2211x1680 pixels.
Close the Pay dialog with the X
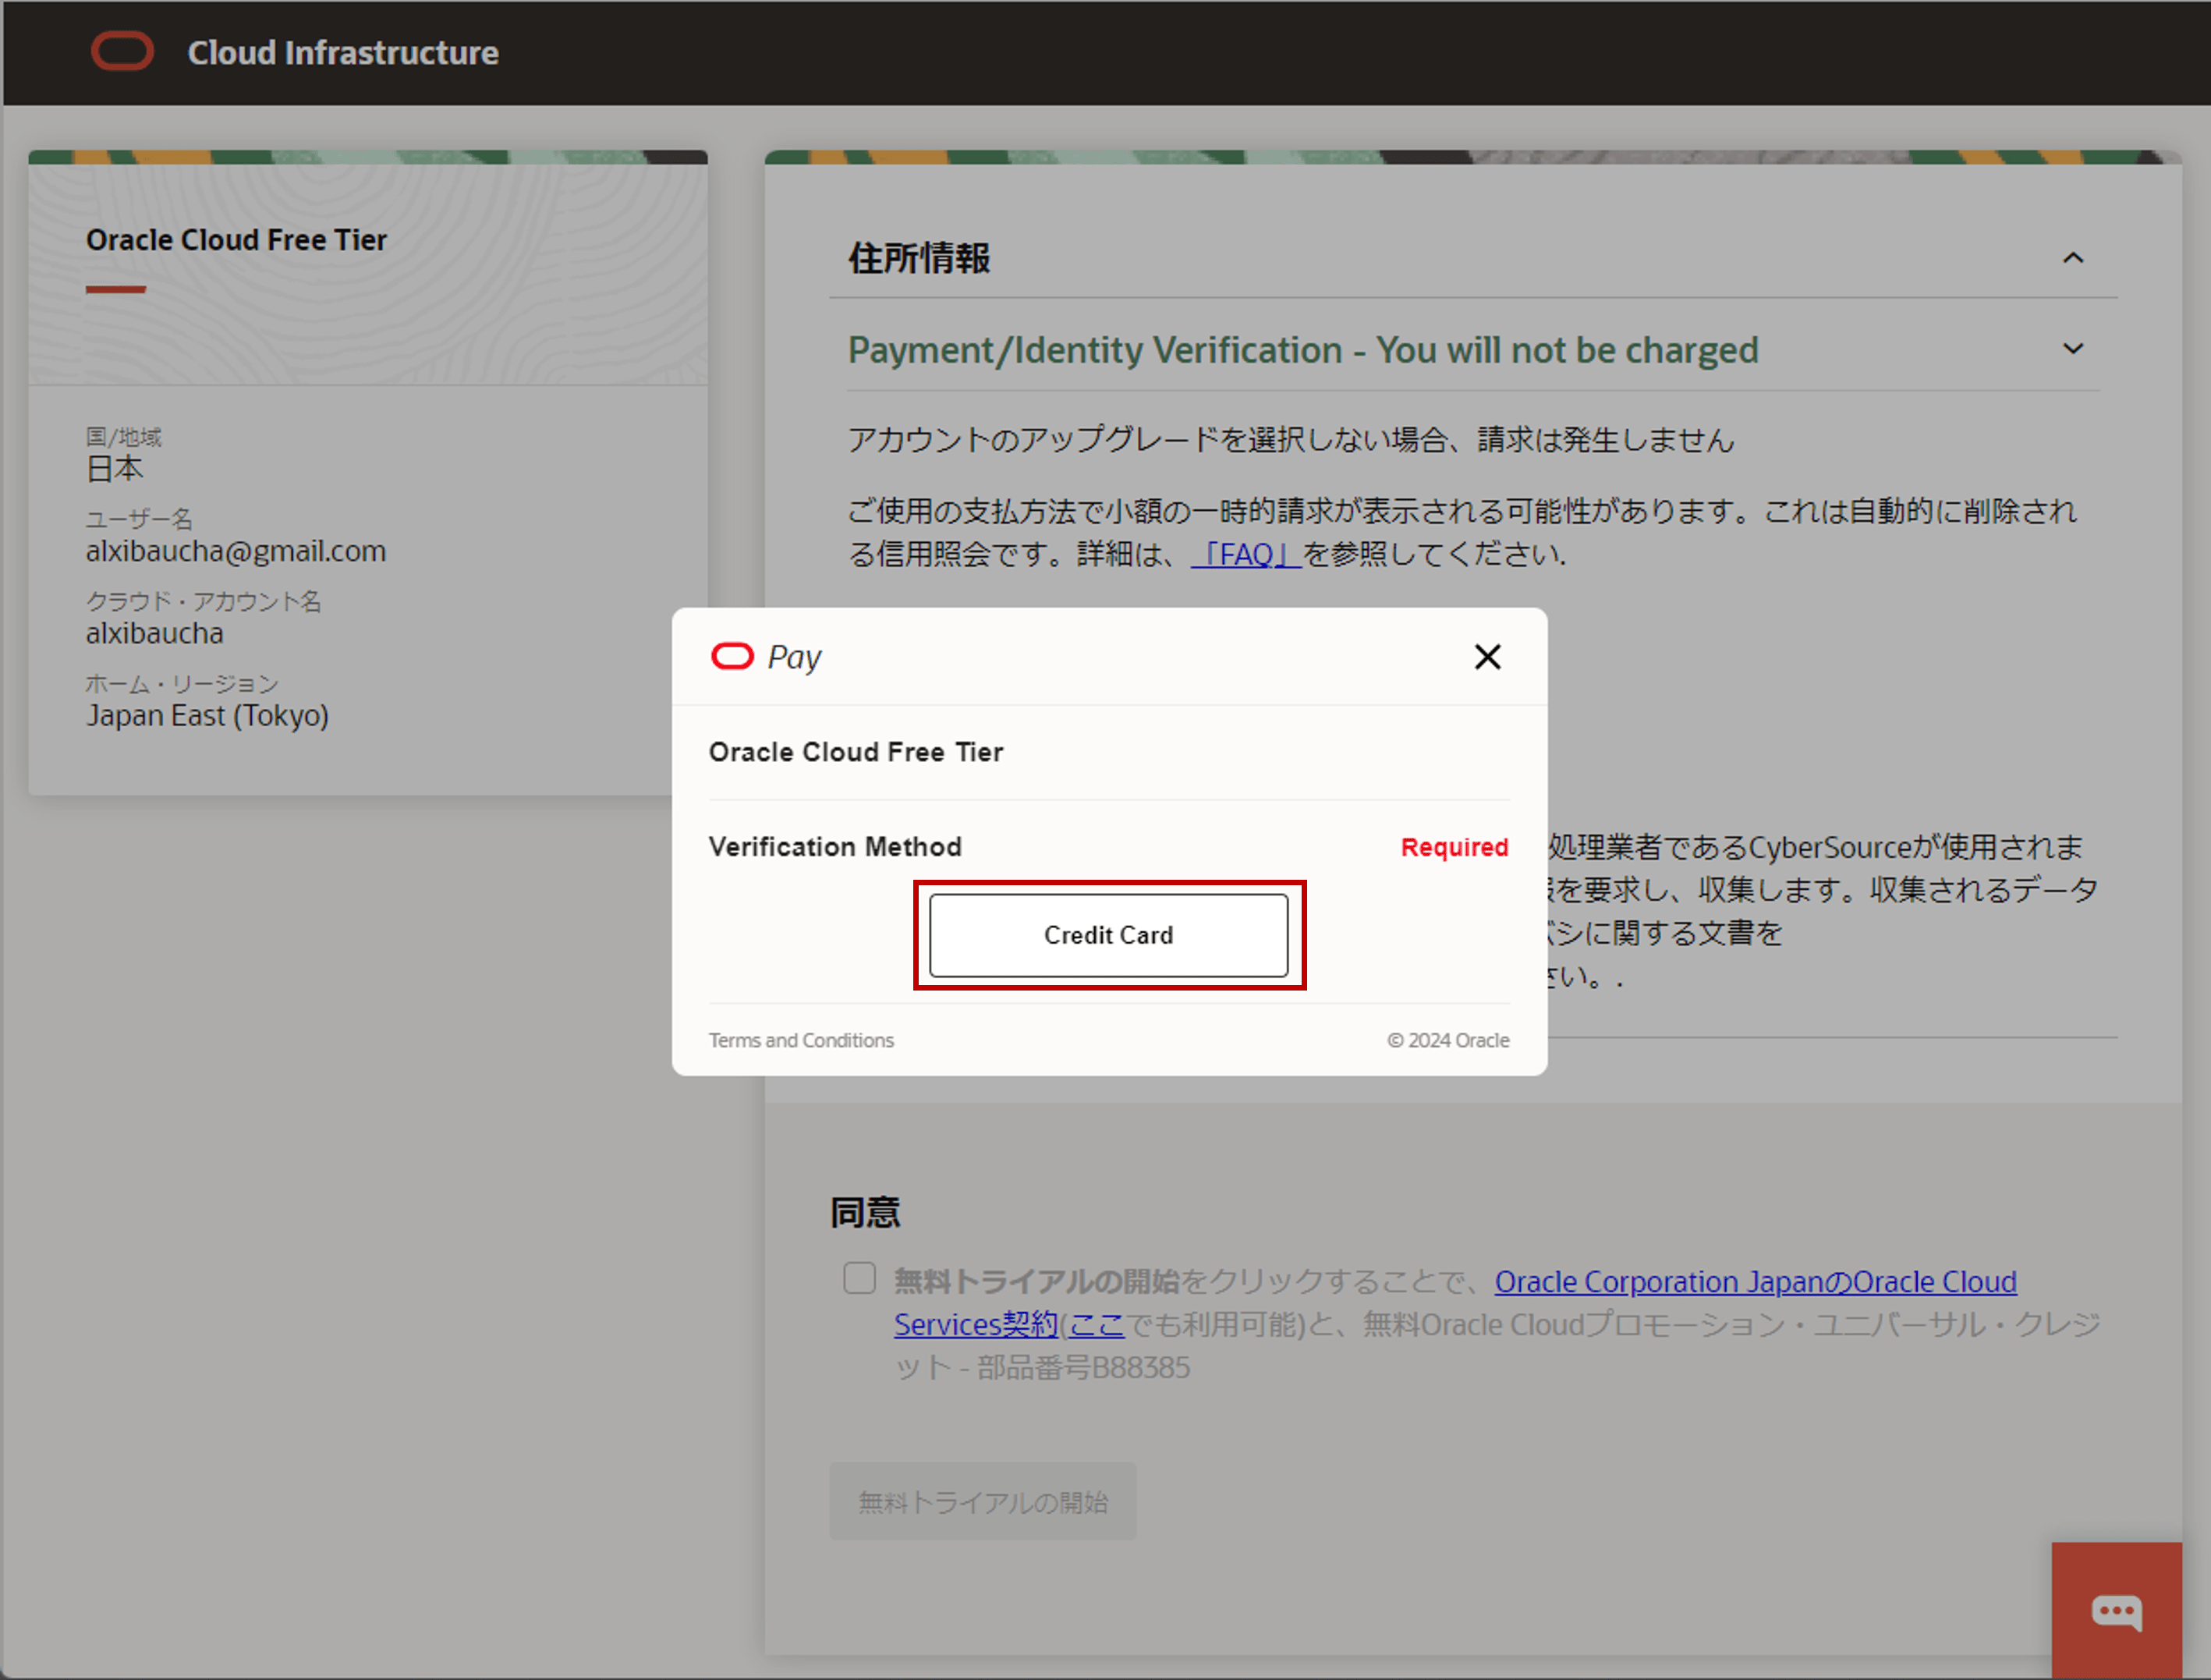click(x=1487, y=657)
